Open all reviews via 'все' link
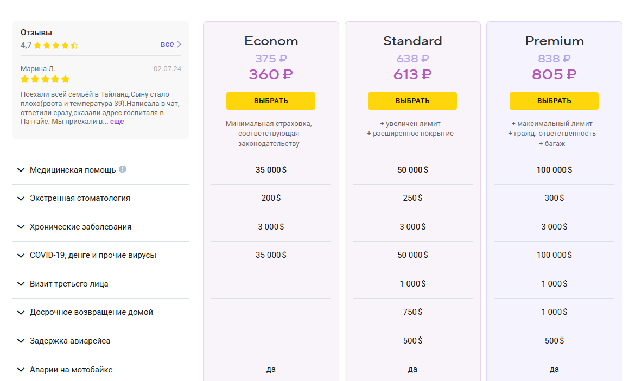The height and width of the screenshot is (381, 629). coord(167,45)
